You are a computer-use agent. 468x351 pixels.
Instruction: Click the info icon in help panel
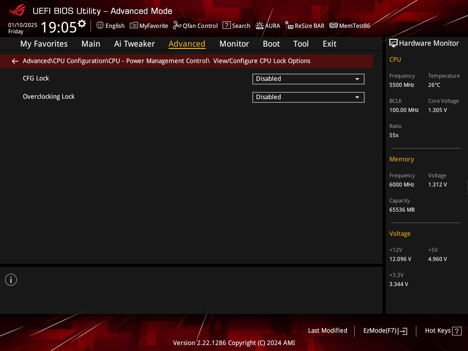pos(11,280)
